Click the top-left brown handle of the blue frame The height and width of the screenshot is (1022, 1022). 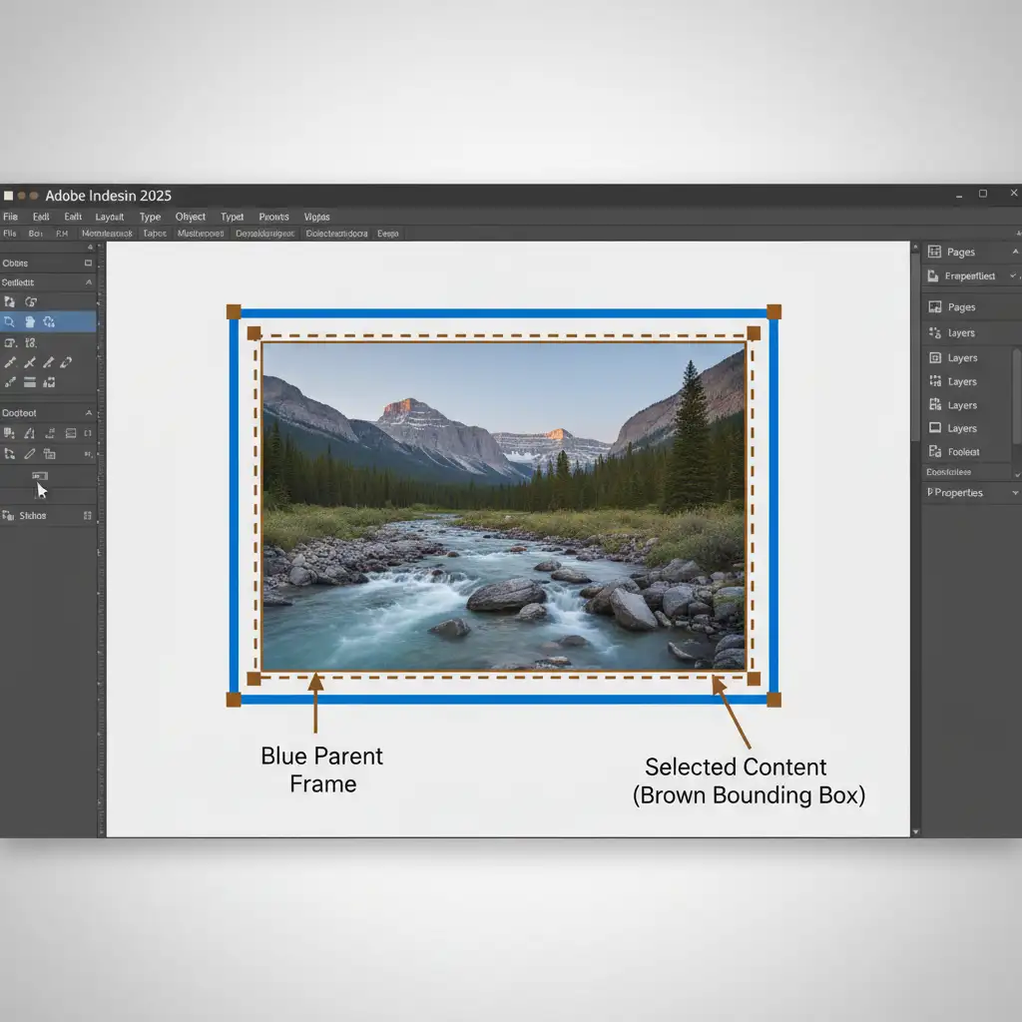coord(234,311)
